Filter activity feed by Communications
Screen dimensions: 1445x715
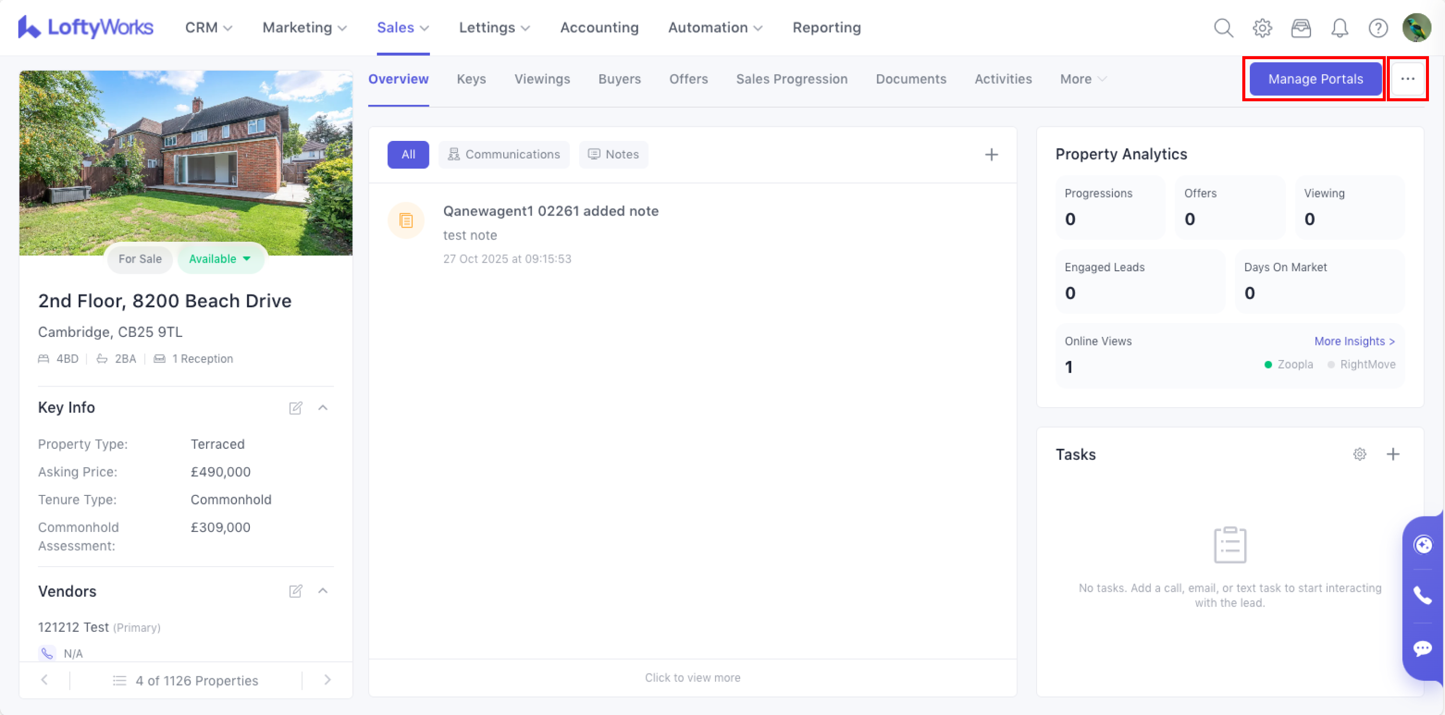tap(504, 154)
